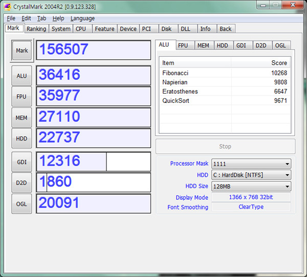This screenshot has height=277, width=307.
Task: Run the MEM benchmark button
Action: tap(21, 118)
